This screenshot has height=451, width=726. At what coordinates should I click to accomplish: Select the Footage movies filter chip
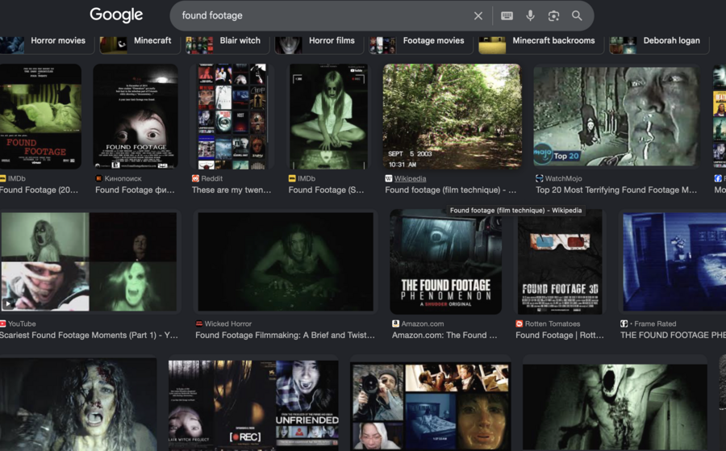(420, 44)
